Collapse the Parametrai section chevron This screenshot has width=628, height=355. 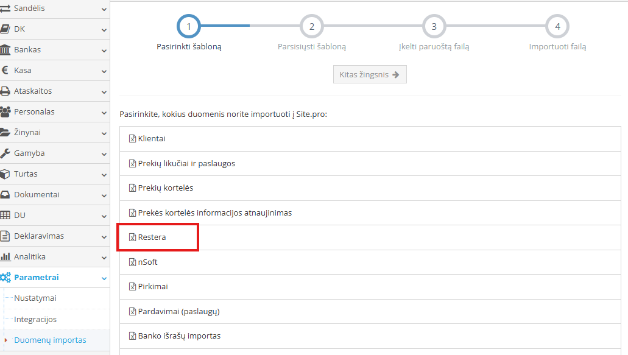(x=104, y=278)
